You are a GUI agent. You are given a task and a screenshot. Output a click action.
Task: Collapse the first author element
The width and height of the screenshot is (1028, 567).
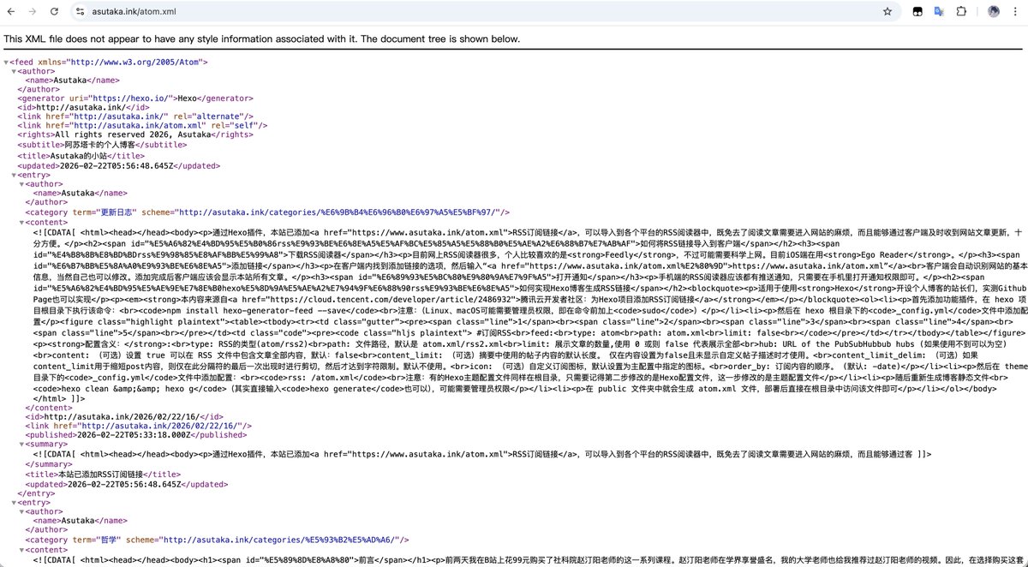pyautogui.click(x=12, y=71)
